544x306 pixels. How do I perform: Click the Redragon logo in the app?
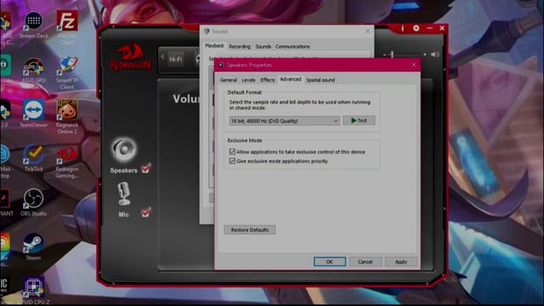click(131, 57)
